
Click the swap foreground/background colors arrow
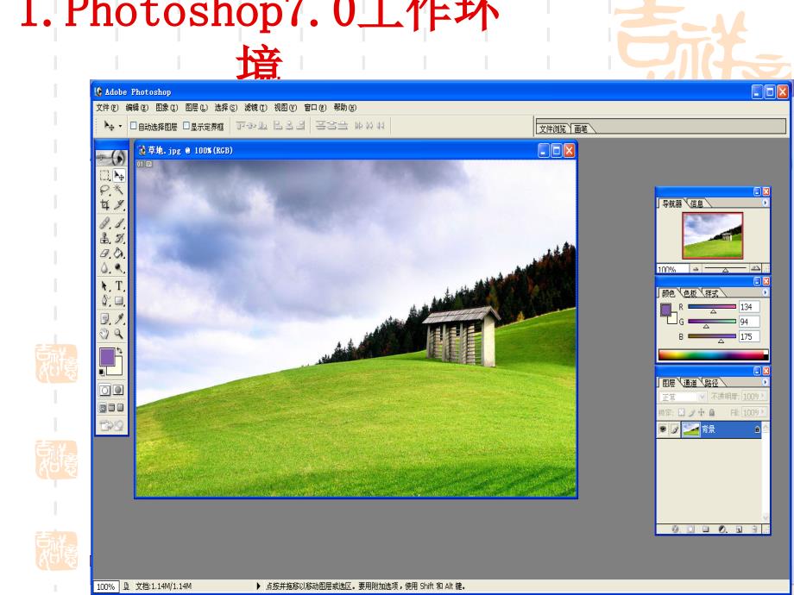(119, 350)
